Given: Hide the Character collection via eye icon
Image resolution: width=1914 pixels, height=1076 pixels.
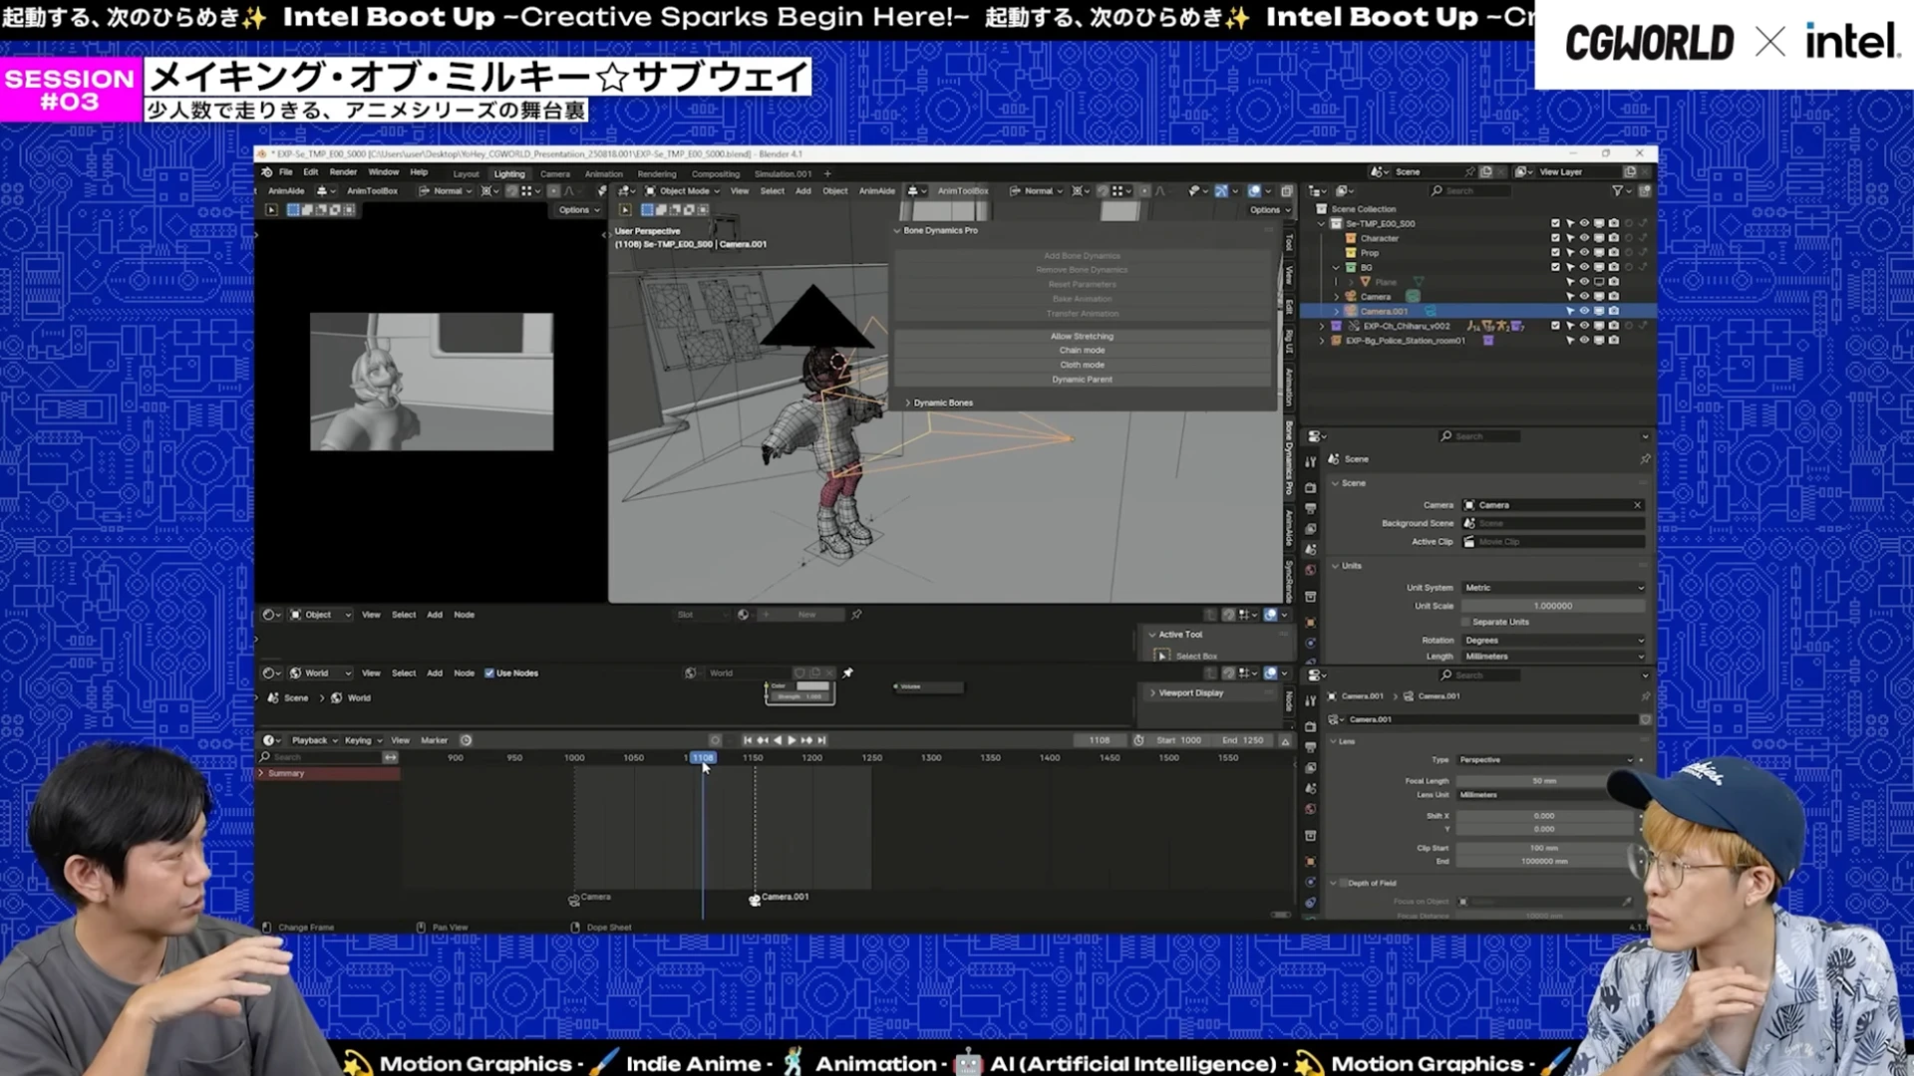Looking at the screenshot, I should (x=1584, y=238).
